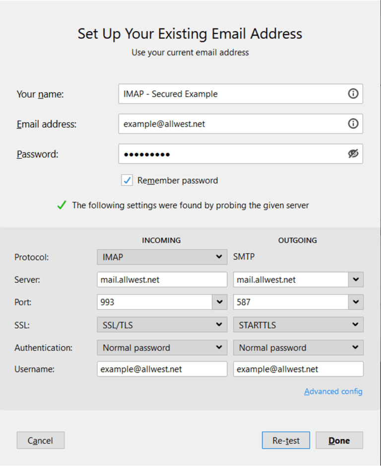
Task: Click the Advanced config link
Action: pos(333,391)
